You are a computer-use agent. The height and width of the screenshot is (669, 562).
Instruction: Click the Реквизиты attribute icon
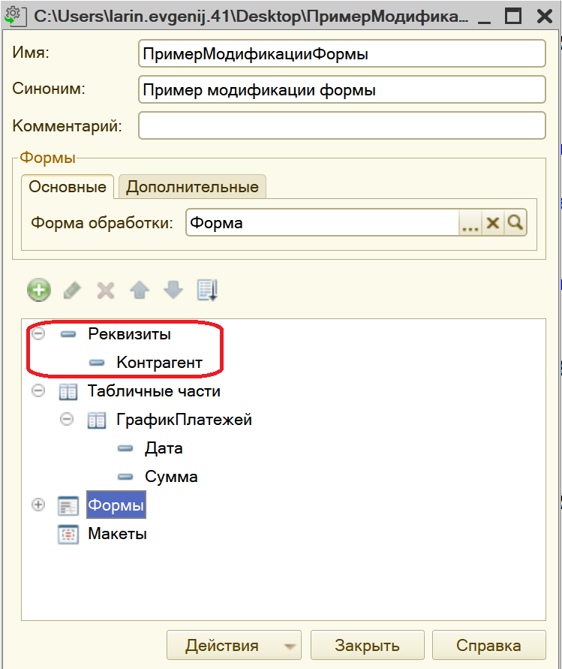tap(68, 335)
